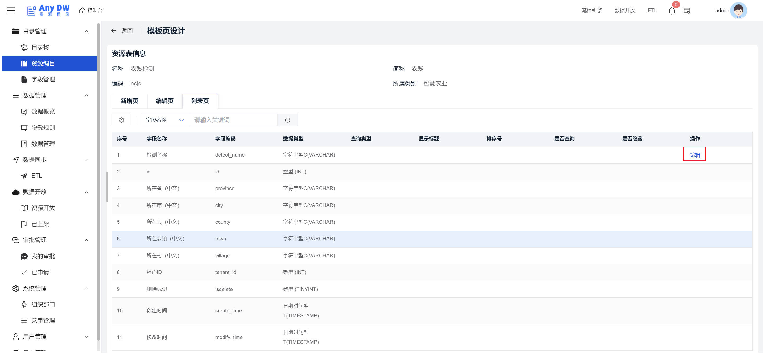Viewport: 763px width, 357px height.
Task: Open the notification bell
Action: (672, 11)
